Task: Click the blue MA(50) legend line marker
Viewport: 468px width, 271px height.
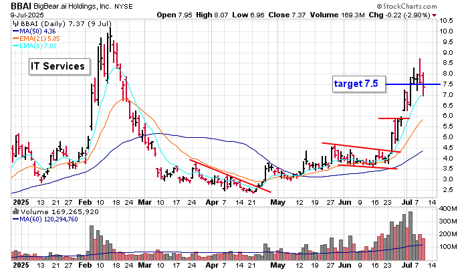Action: 15,31
